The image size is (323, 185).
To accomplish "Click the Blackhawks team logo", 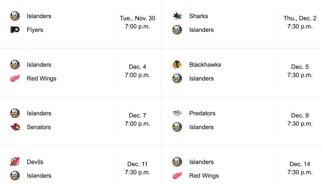I will pyautogui.click(x=177, y=65).
